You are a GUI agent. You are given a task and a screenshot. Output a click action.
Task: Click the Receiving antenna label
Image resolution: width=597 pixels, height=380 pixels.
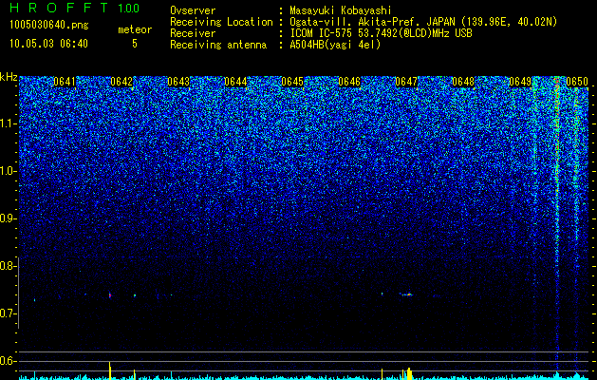(x=218, y=45)
